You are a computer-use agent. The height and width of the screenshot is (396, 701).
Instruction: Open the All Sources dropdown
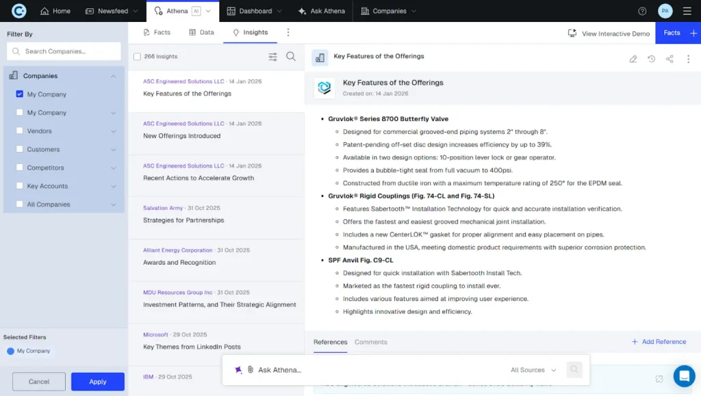[x=533, y=369]
